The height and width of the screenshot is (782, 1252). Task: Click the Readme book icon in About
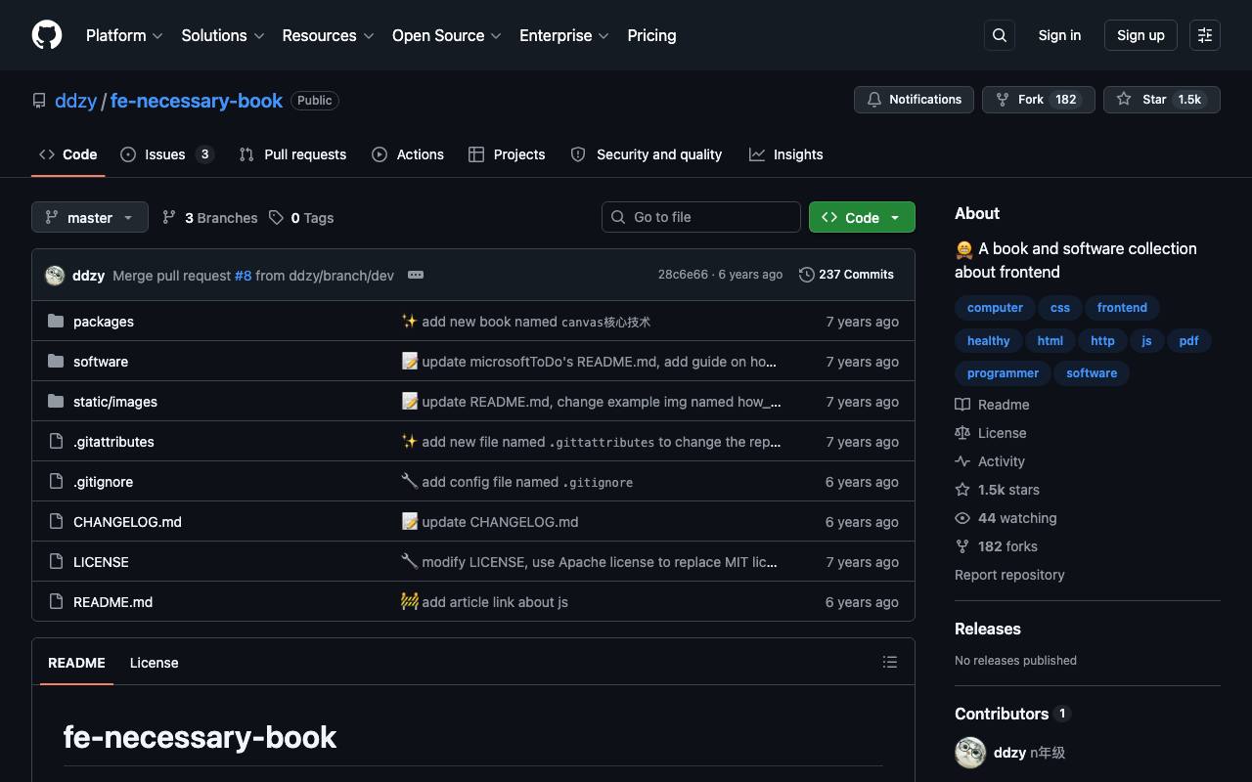962,405
